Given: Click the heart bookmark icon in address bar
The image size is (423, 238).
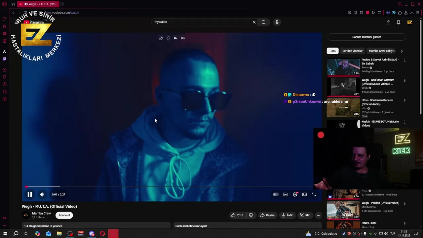Looking at the screenshot, I should [379, 13].
